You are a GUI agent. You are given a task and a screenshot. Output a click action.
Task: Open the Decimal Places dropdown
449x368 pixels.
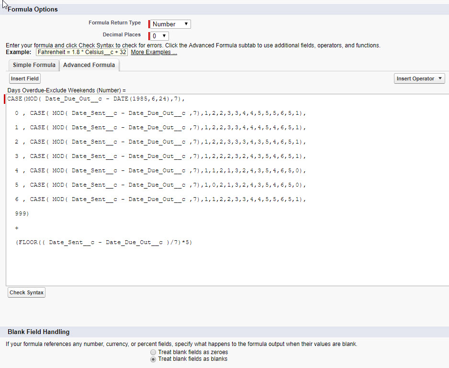160,36
